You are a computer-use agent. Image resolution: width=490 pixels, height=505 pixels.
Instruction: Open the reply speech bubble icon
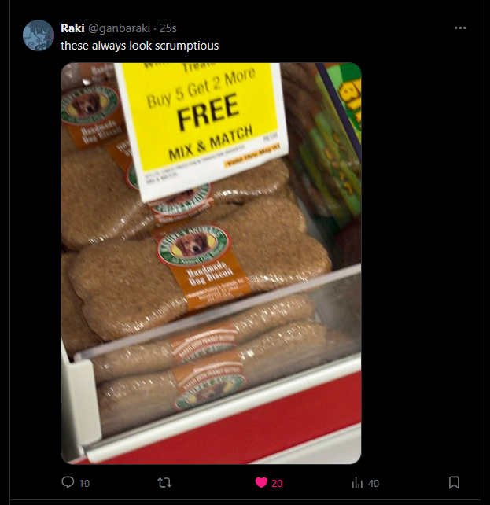pyautogui.click(x=68, y=482)
